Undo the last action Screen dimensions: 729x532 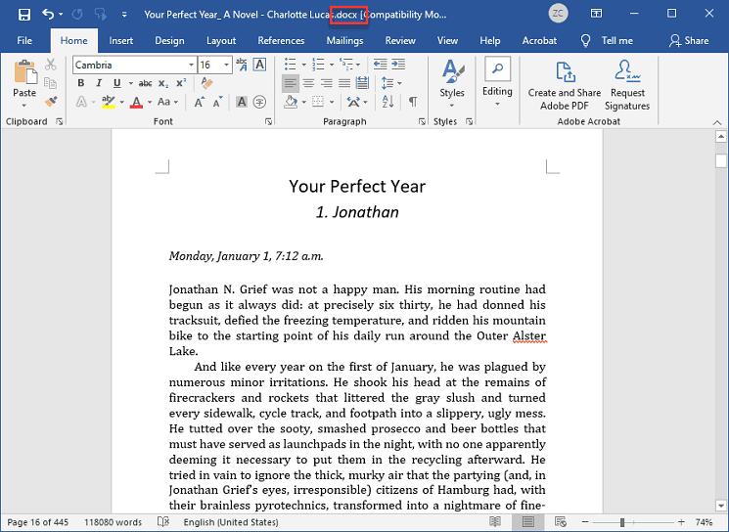48,14
